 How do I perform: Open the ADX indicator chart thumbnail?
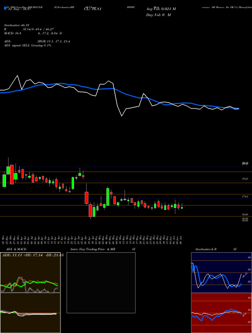[x=30, y=272]
